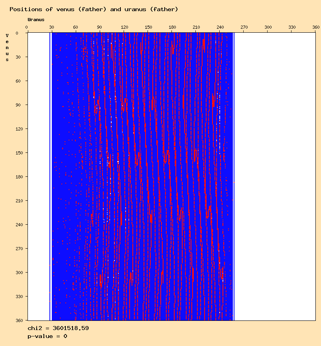Click the 270 tick on Venus axis
Image resolution: width=321 pixels, height=346 pixels.
pyautogui.click(x=19, y=249)
